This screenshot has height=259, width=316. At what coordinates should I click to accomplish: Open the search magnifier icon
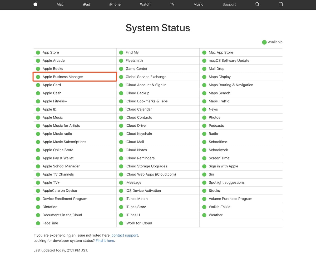(258, 4)
